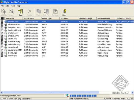
Task: Uncheck the whatthehell.m... file checkbox
Action: [2, 25]
